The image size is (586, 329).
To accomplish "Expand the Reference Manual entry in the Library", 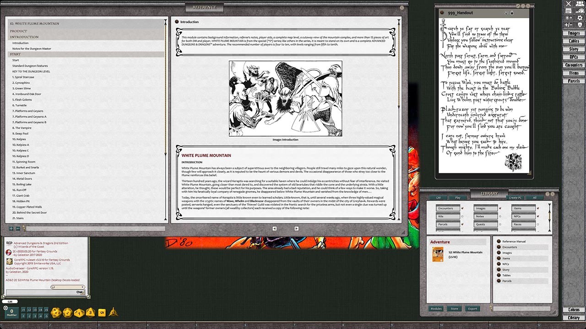I will (499, 241).
